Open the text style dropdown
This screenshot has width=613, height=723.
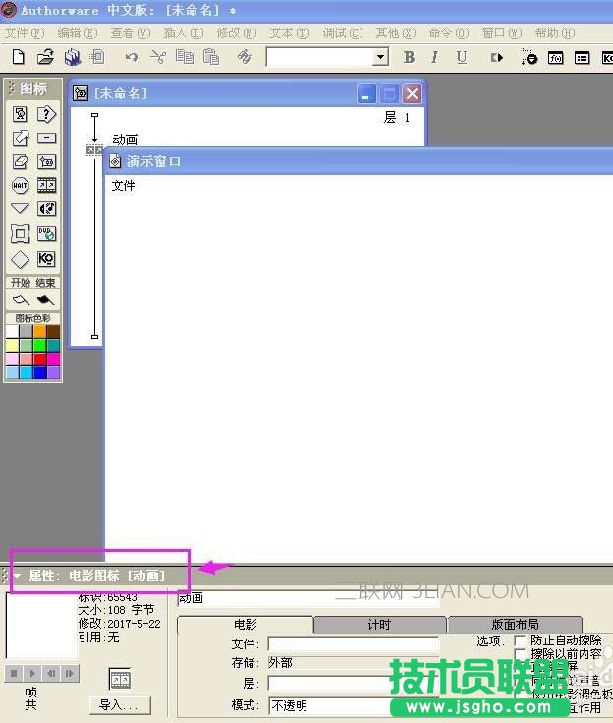[380, 58]
